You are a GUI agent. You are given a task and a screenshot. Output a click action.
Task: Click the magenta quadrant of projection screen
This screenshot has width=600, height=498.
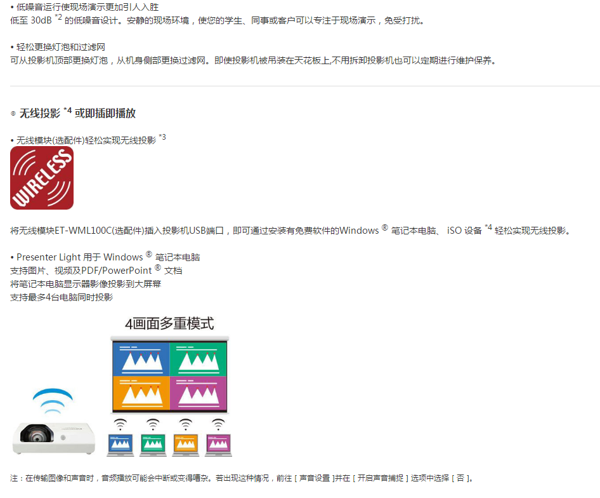click(x=199, y=393)
